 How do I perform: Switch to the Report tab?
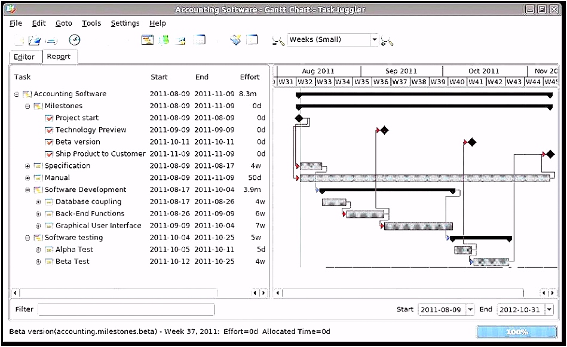59,57
